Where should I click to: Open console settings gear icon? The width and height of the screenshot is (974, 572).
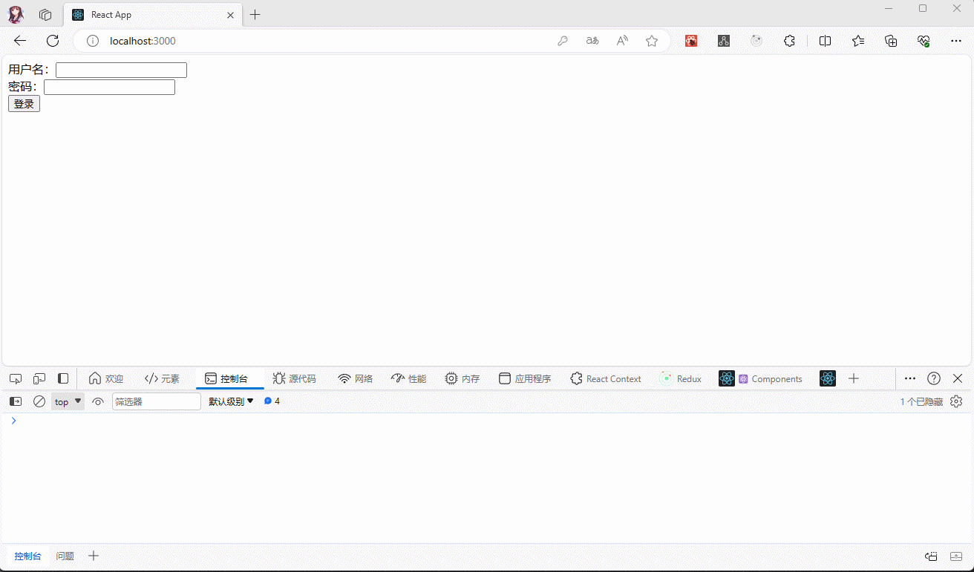click(956, 401)
